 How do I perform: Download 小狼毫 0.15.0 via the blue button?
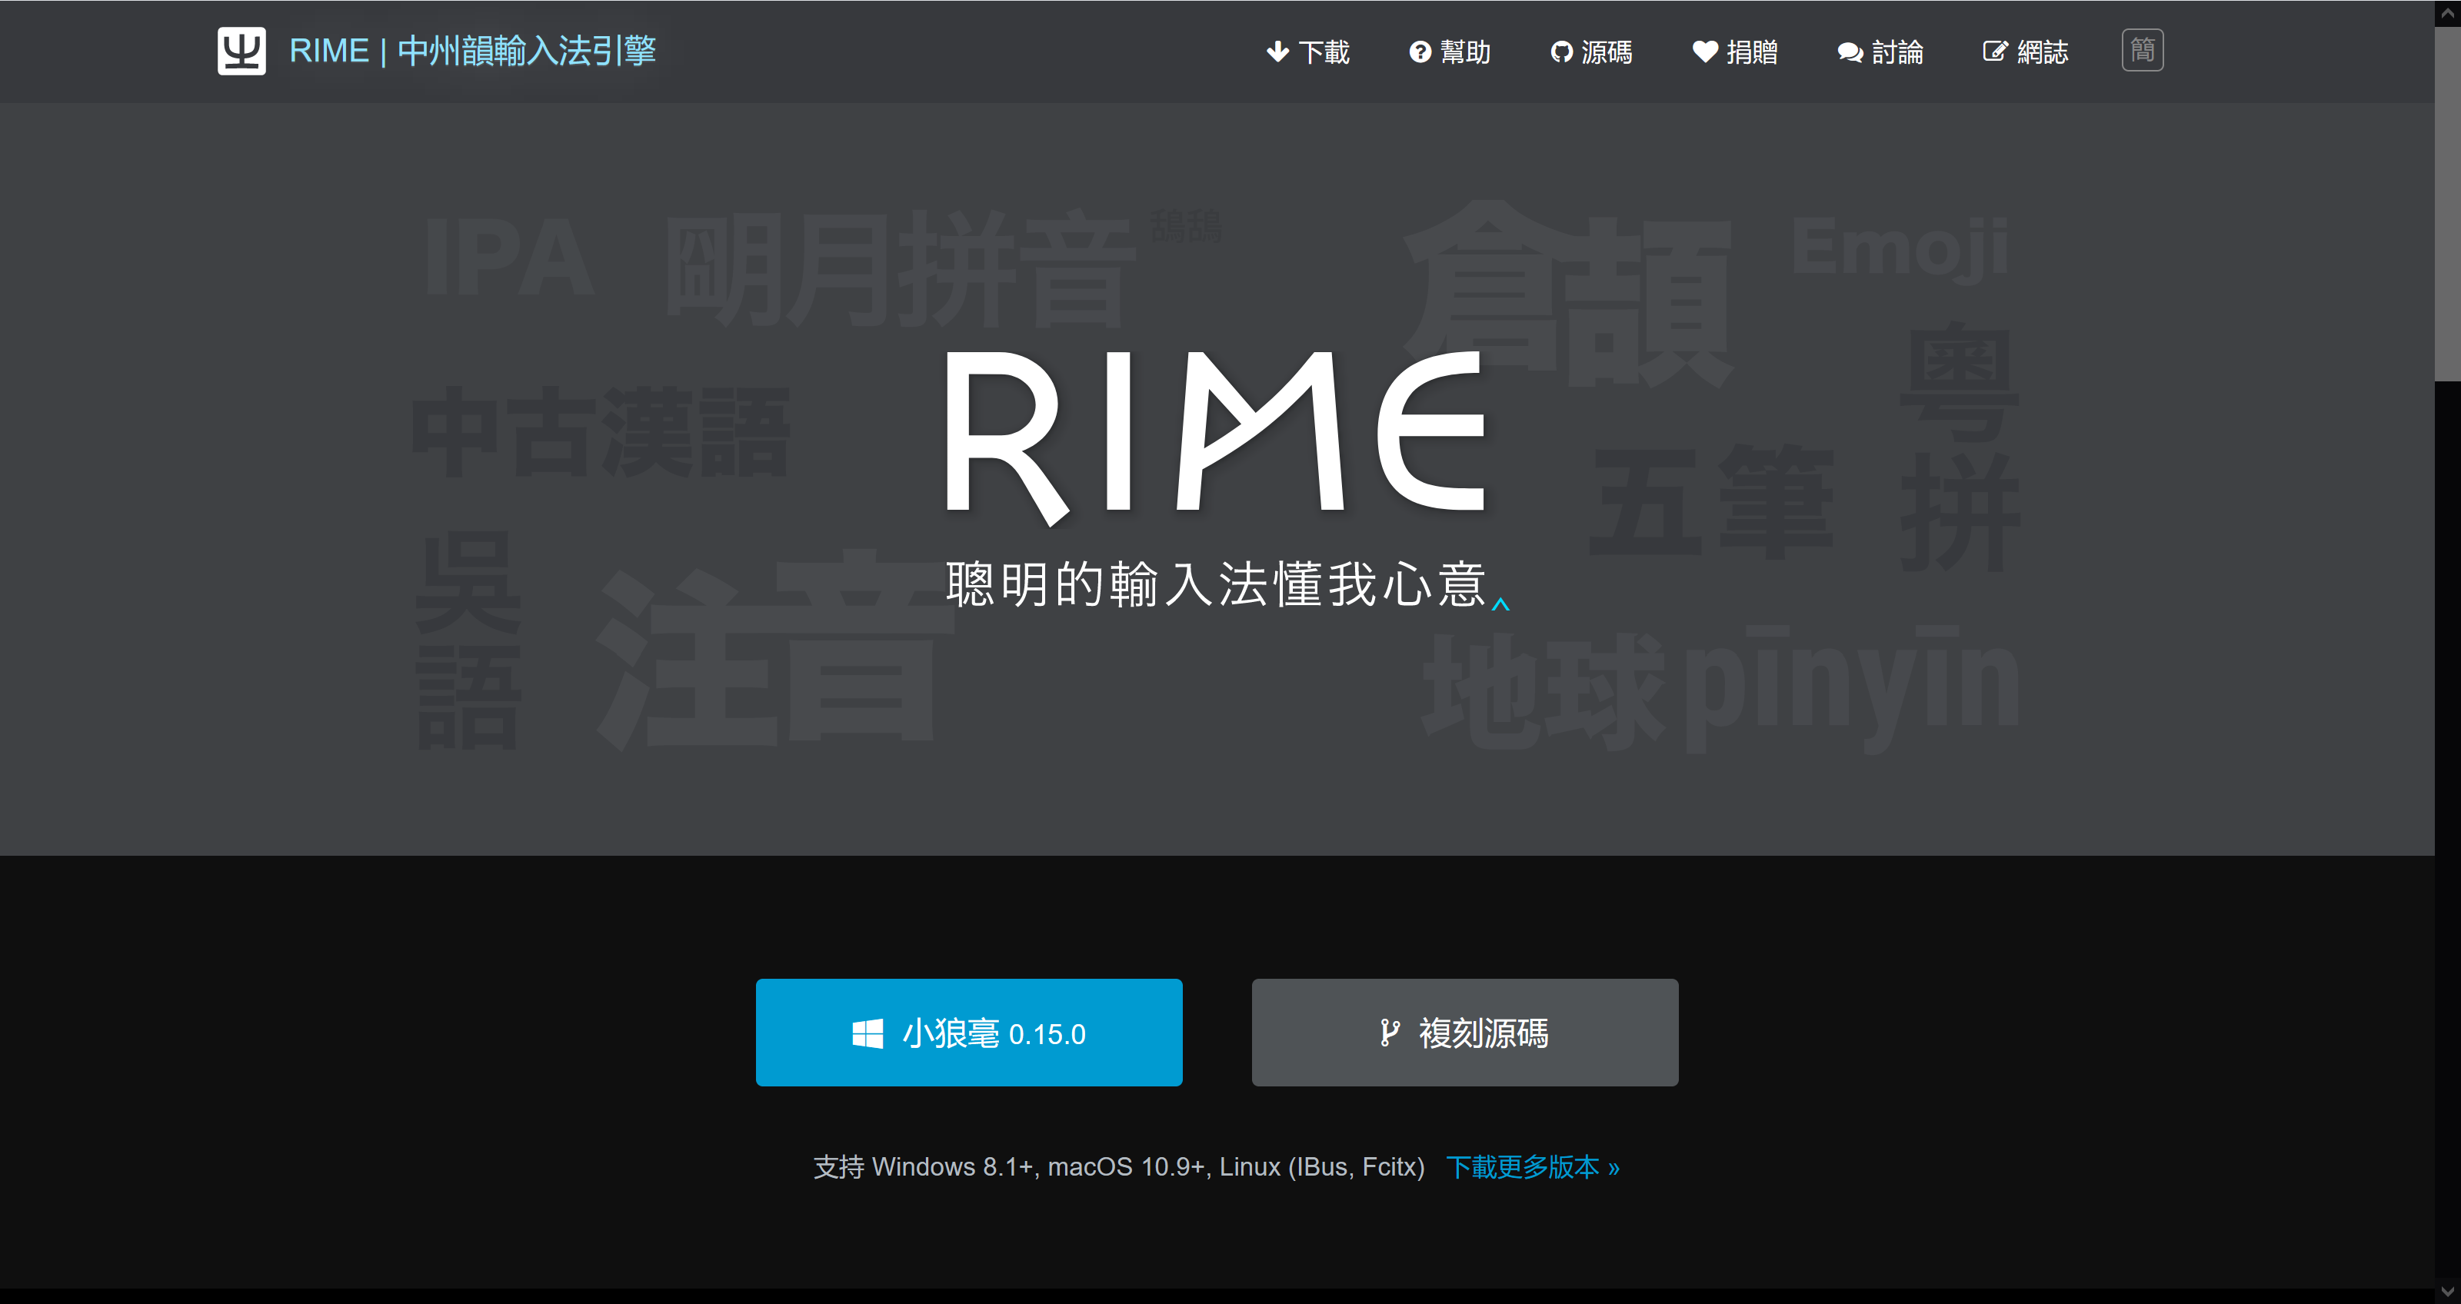point(967,1032)
